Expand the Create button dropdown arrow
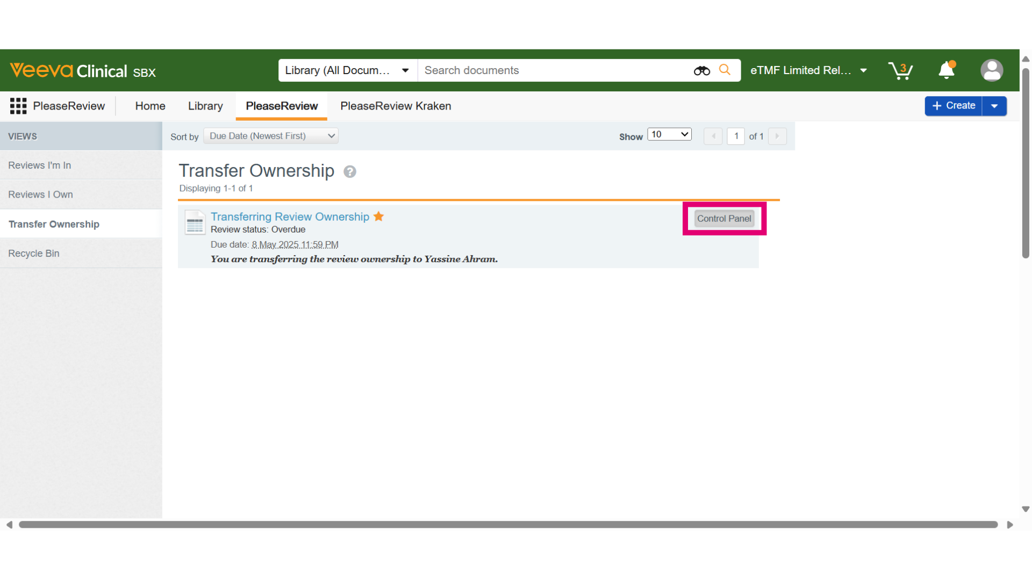Screen dimensions: 1032x580 click(x=994, y=106)
